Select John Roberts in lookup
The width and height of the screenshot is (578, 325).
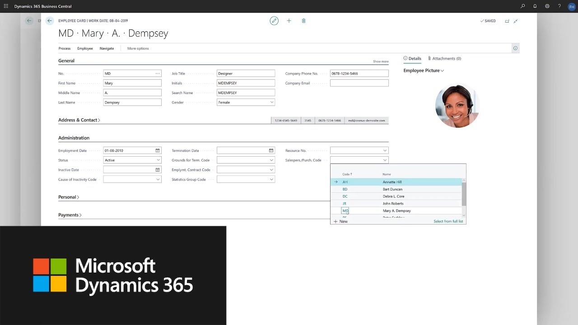[393, 204]
